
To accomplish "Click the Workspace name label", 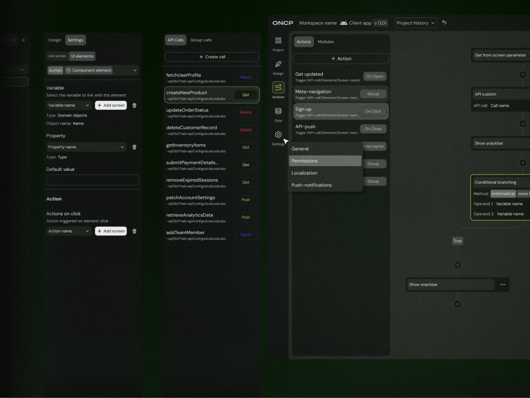I will 317,23.
